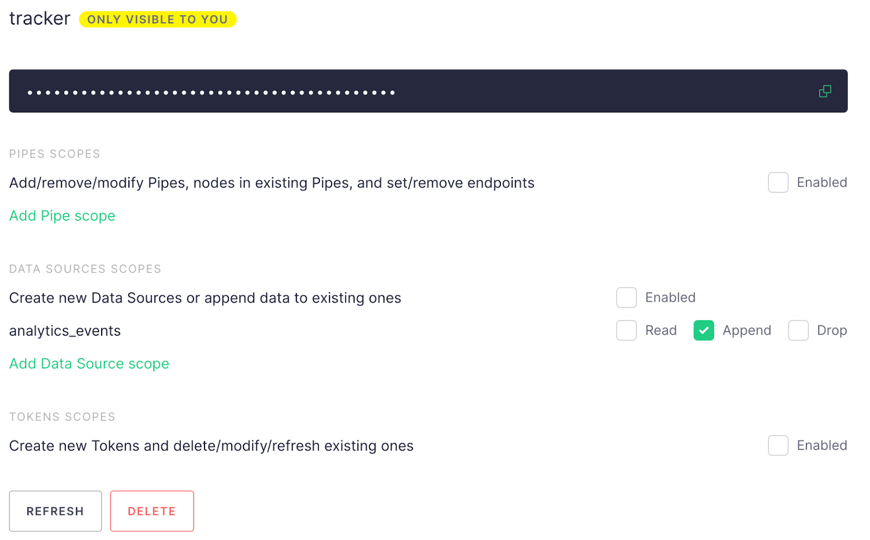Check Read for analytics_events

pyautogui.click(x=626, y=330)
